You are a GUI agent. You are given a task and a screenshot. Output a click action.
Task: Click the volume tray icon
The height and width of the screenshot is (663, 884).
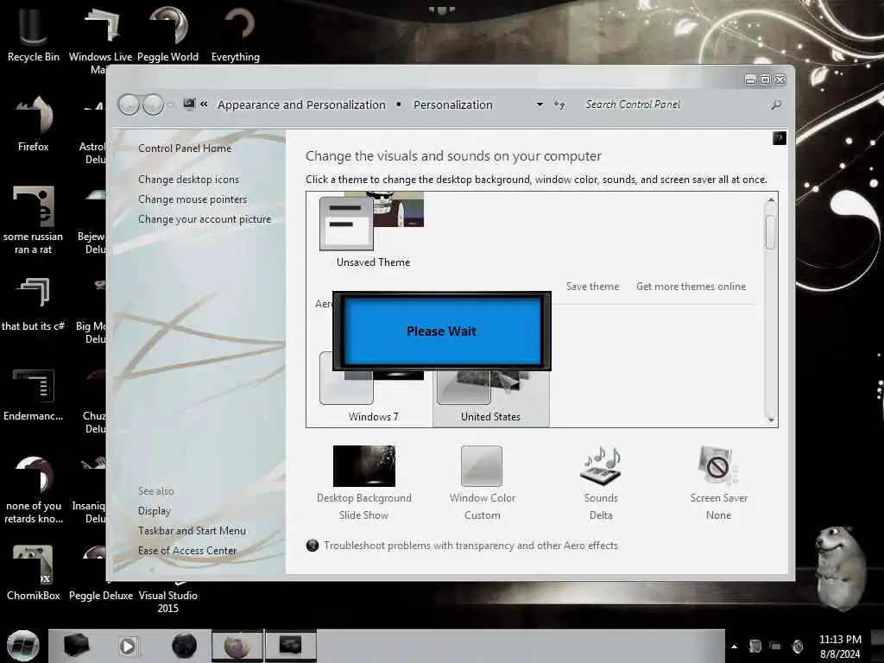(798, 647)
